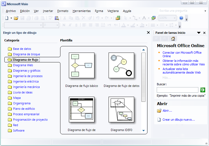Click the template list scroll-down arrow
Viewport: 209px width, 146px height.
[144, 130]
